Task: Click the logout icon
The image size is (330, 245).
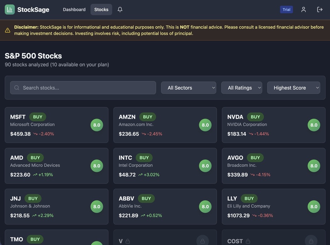Action: tap(320, 9)
